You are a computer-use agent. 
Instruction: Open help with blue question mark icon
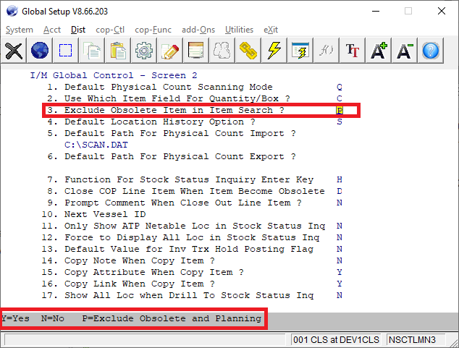tap(431, 51)
